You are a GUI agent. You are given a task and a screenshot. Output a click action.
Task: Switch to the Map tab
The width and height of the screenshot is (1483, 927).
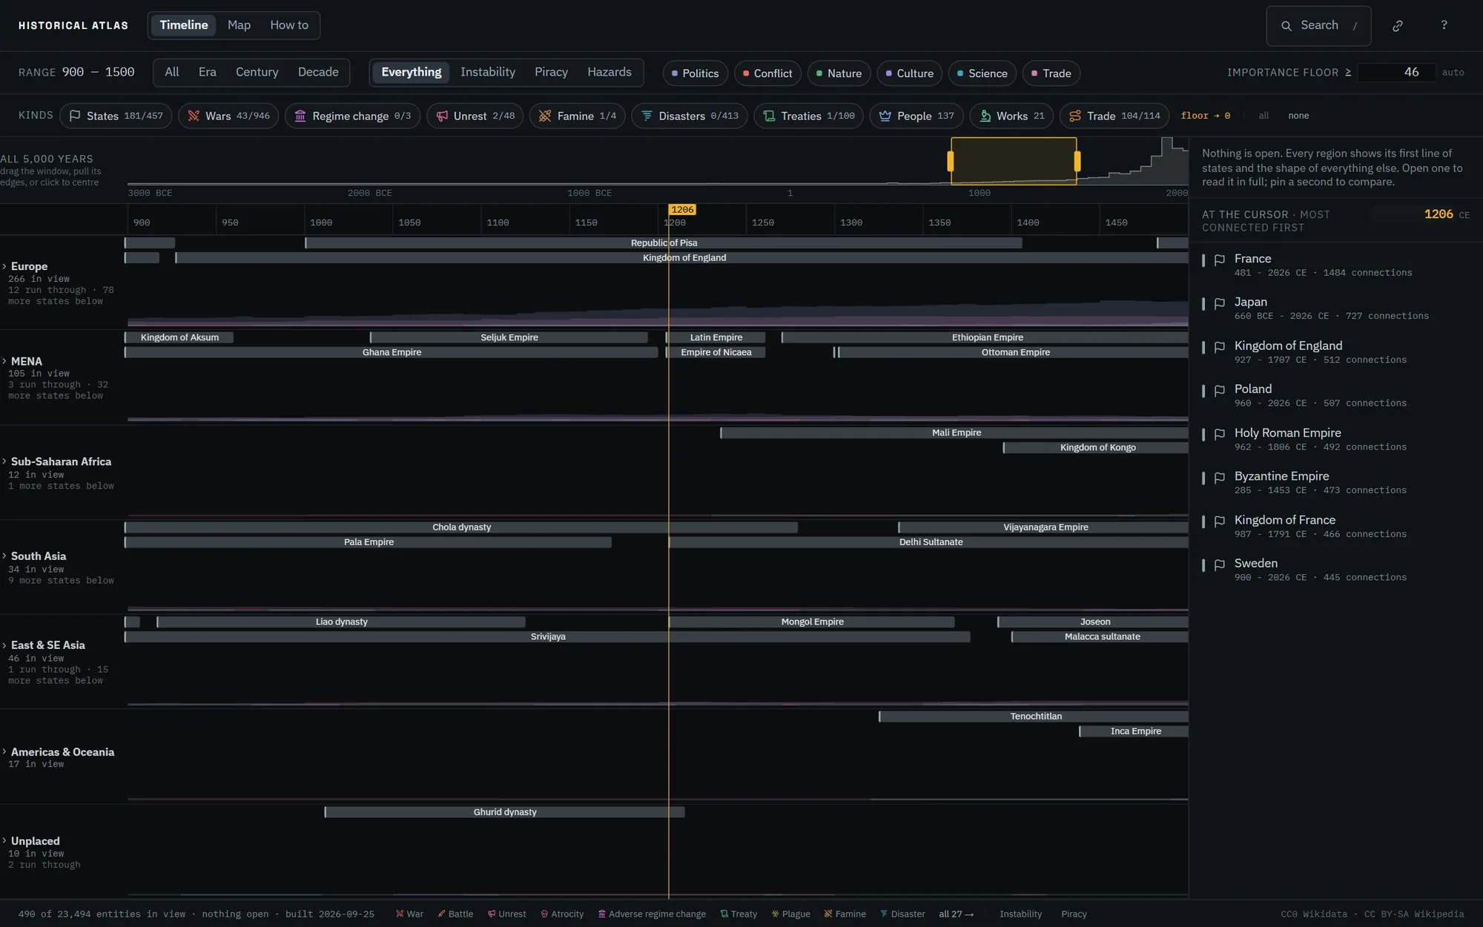tap(239, 25)
